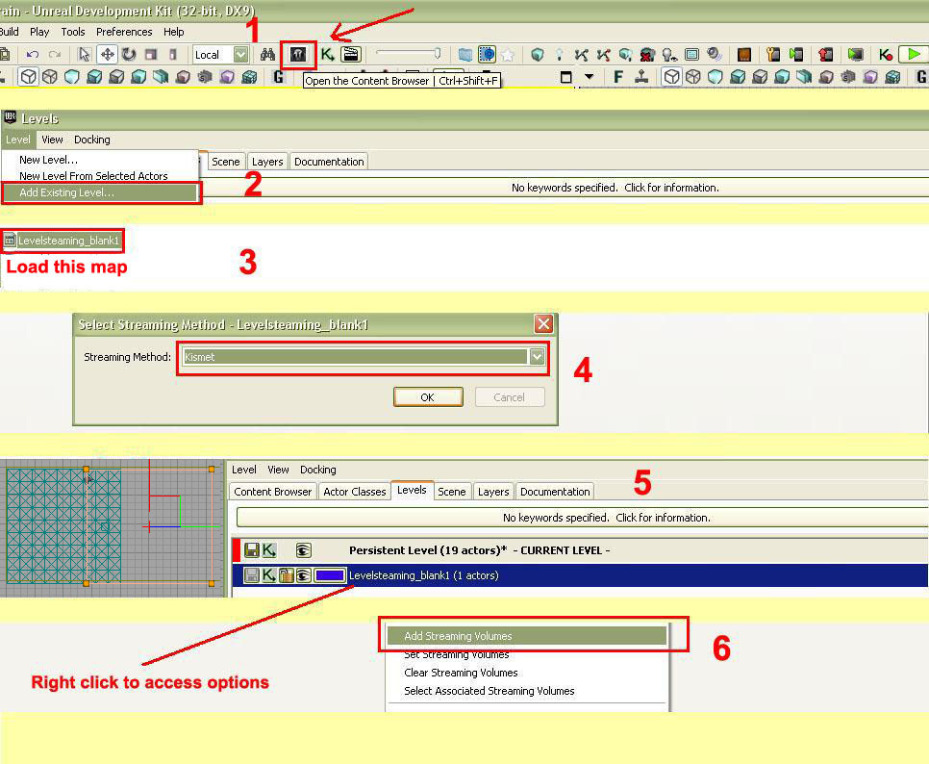Screen dimensions: 929x764
Task: Open the Preferences menu
Action: 124,32
